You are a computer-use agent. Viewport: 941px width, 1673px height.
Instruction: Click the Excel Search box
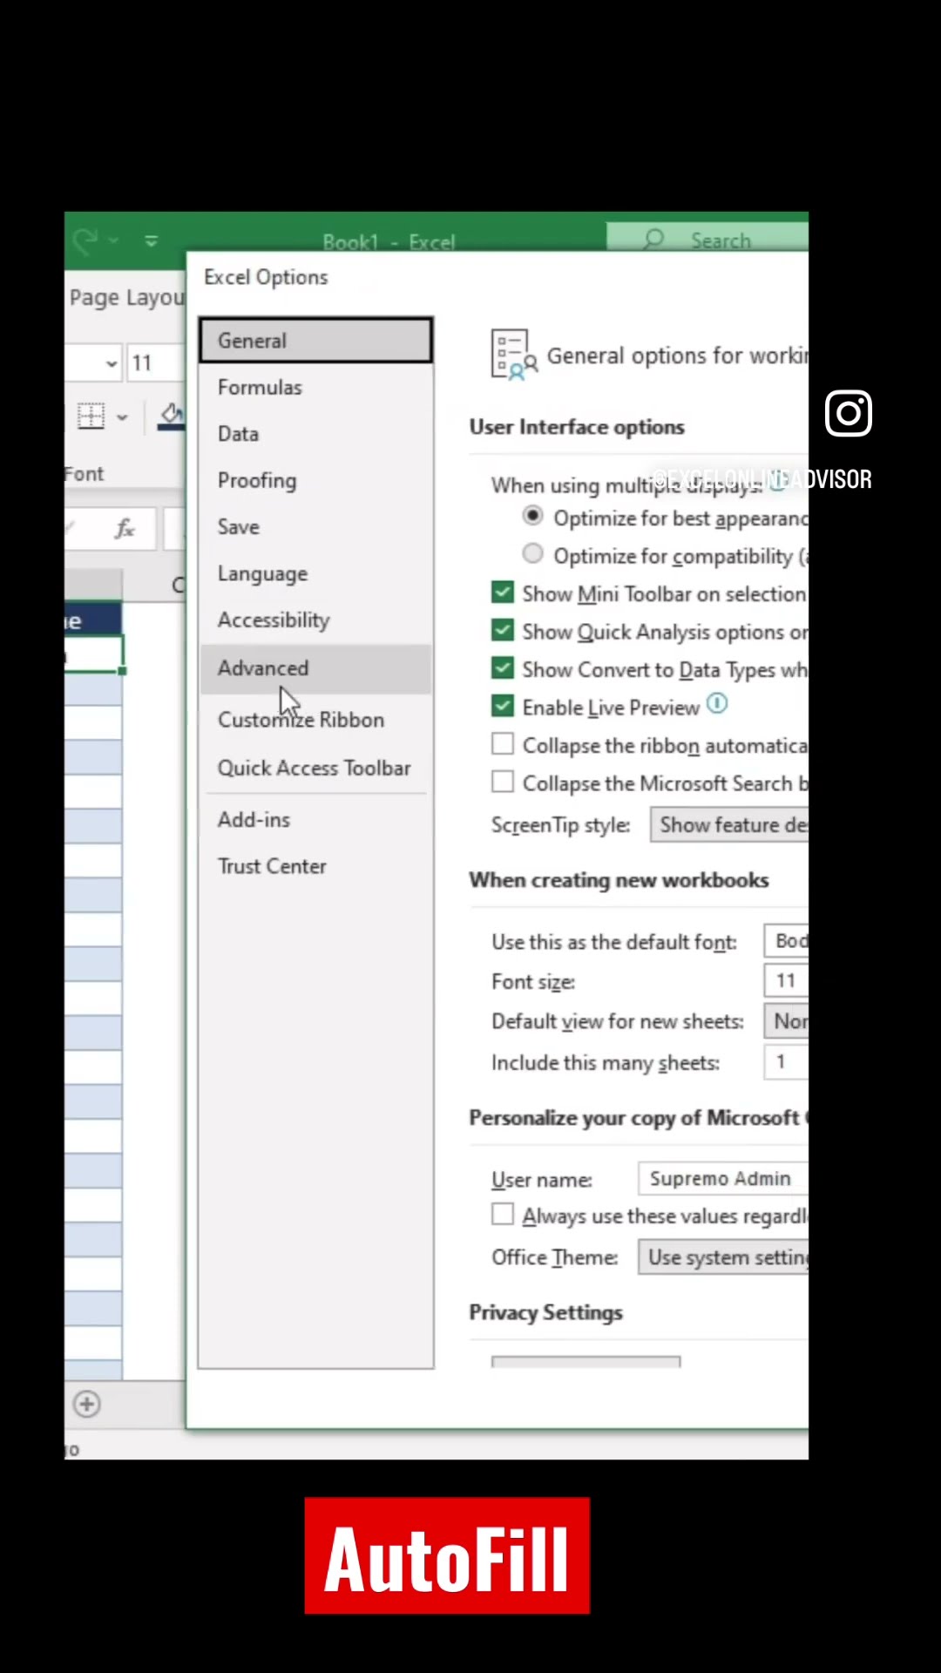click(x=707, y=238)
